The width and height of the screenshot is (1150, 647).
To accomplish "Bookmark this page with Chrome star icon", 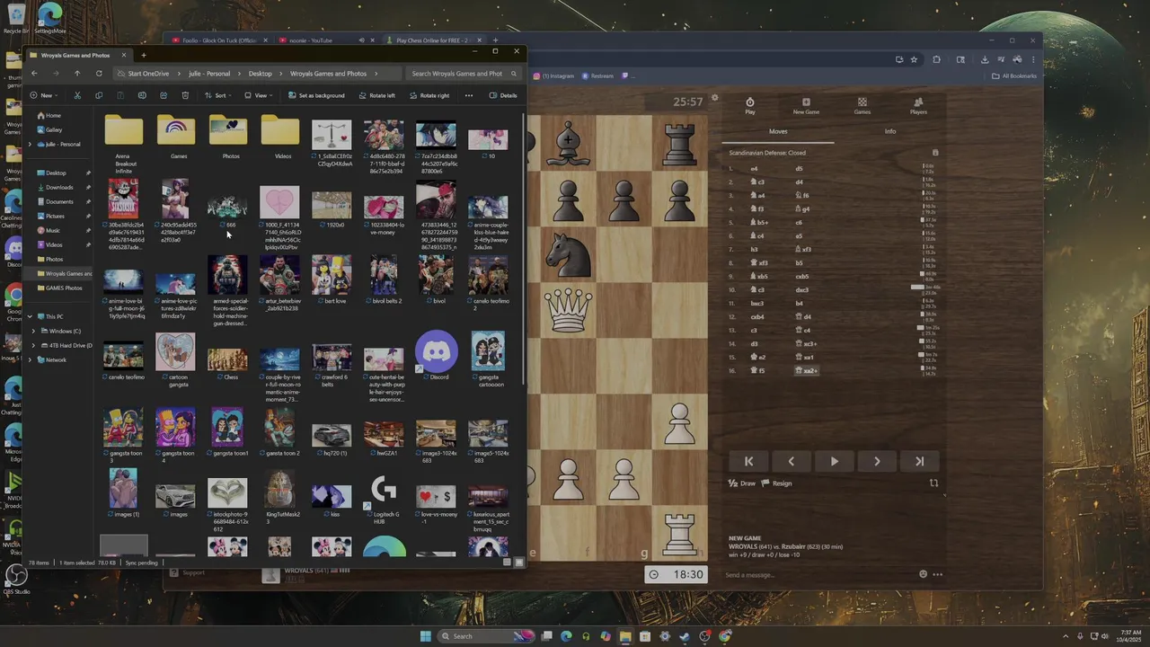I will (914, 59).
